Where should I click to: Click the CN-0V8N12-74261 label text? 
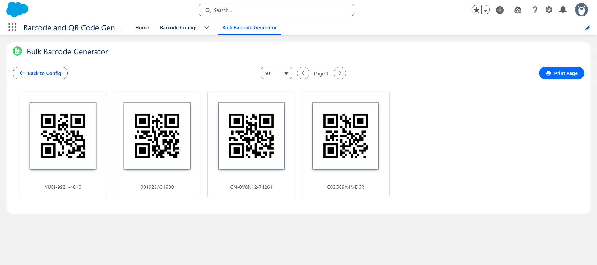[x=251, y=187]
